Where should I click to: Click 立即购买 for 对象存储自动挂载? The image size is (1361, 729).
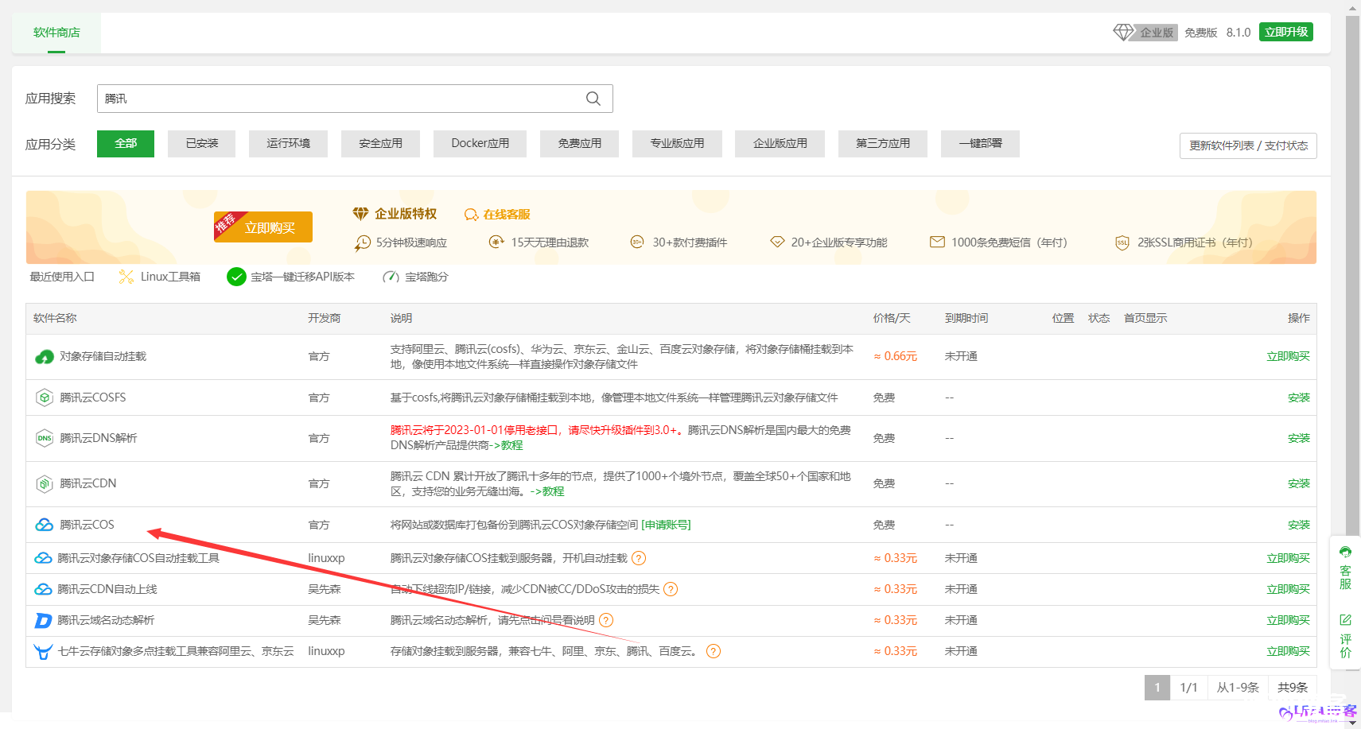(x=1288, y=356)
